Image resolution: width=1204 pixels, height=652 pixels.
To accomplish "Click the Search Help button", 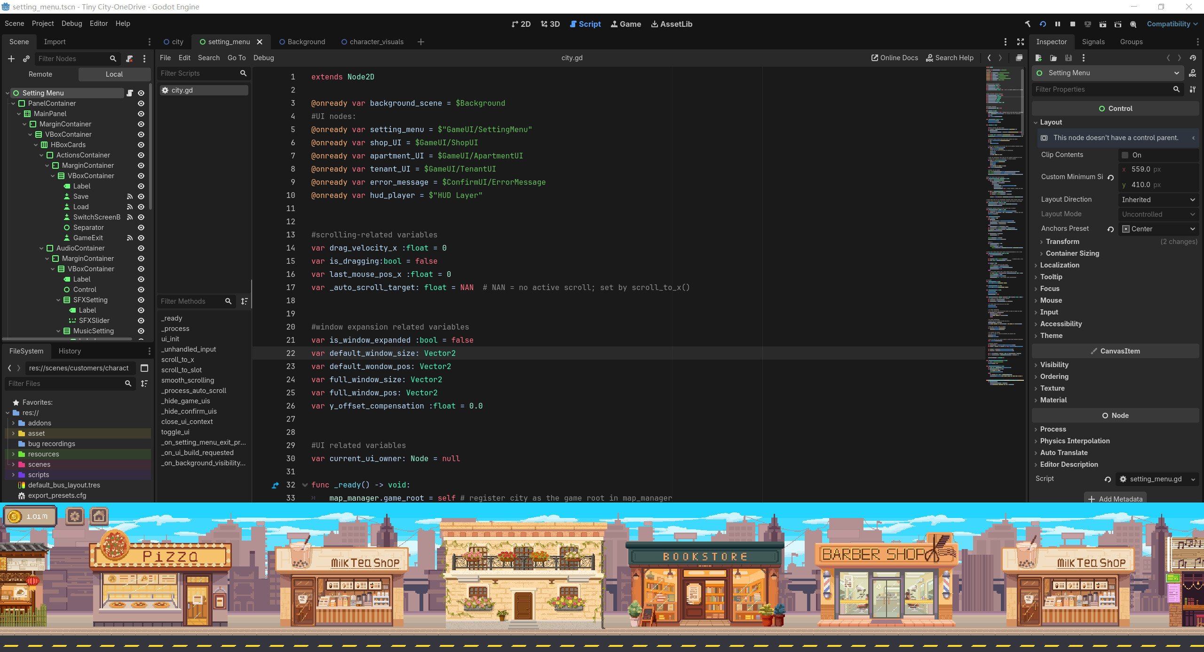I will tap(950, 58).
